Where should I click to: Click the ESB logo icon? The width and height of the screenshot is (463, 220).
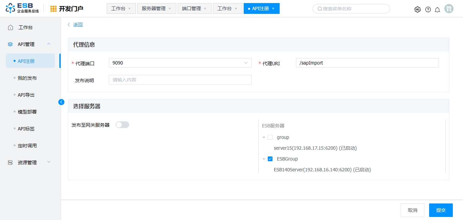10,8
